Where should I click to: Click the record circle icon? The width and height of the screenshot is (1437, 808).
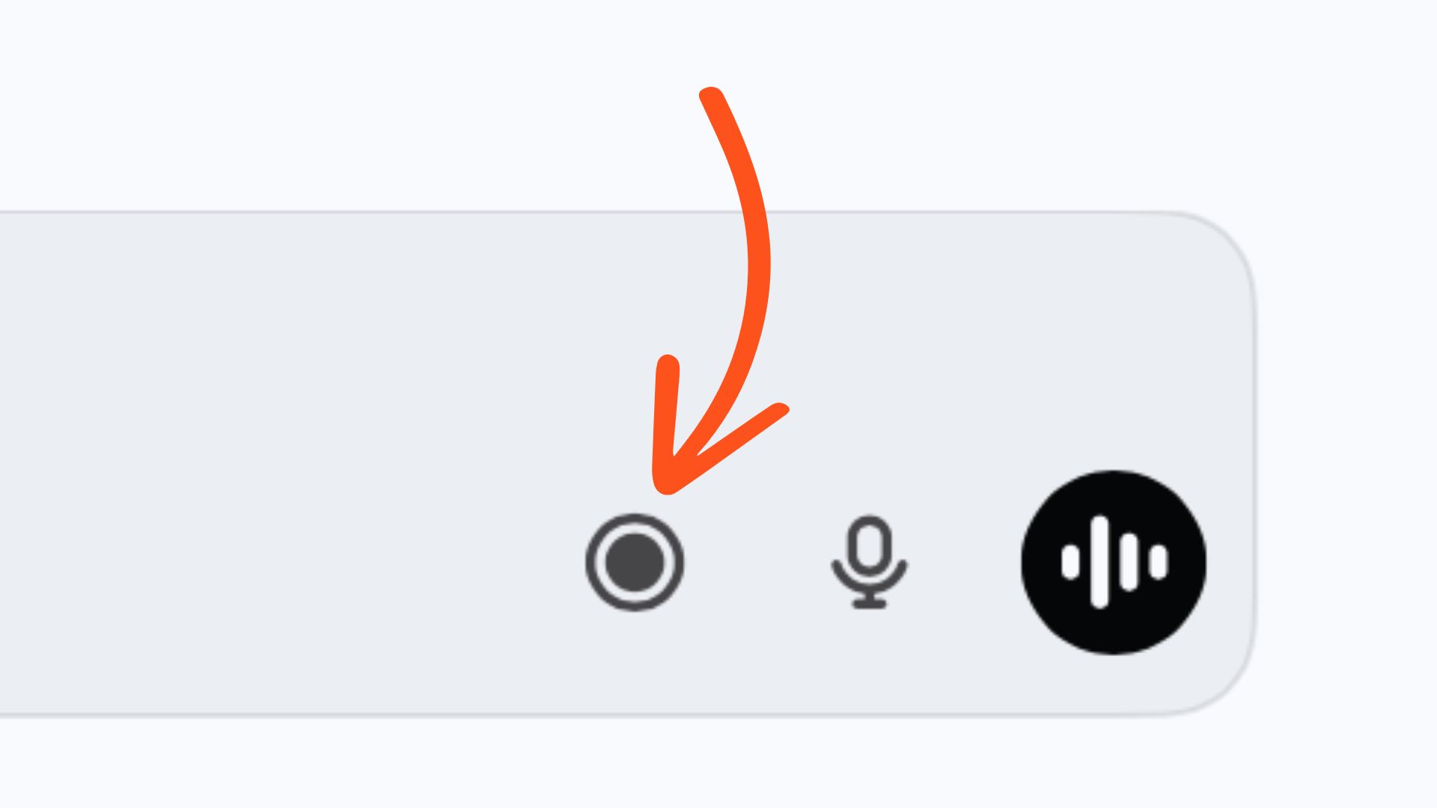(635, 563)
